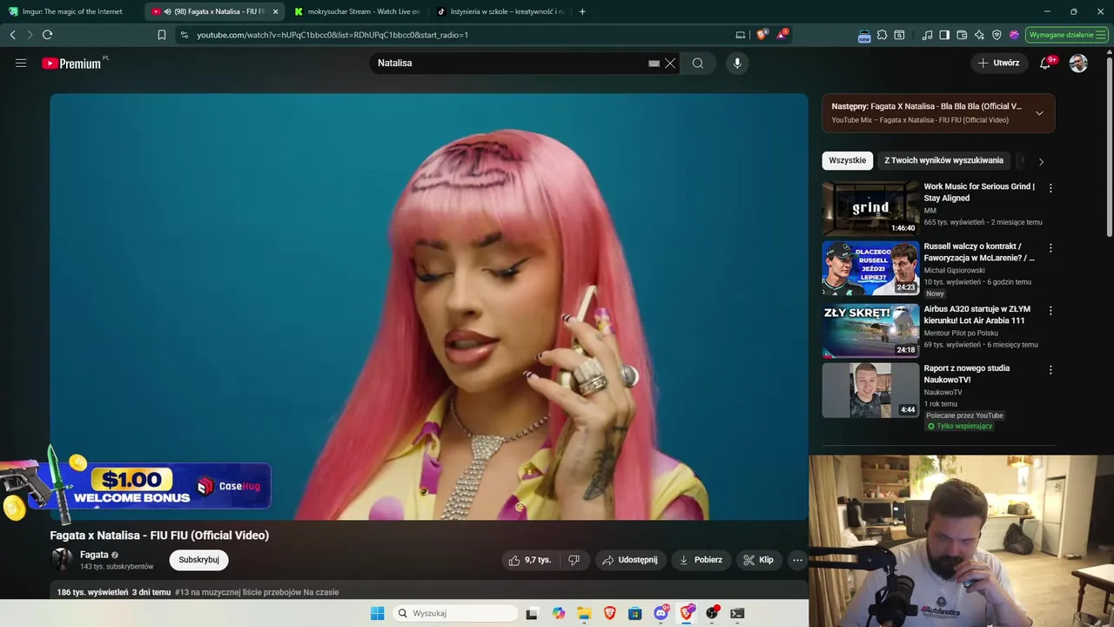The height and width of the screenshot is (627, 1114).
Task: Start voice search with microphone
Action: point(737,63)
